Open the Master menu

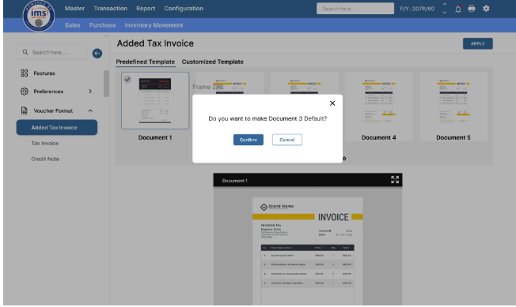pyautogui.click(x=74, y=9)
